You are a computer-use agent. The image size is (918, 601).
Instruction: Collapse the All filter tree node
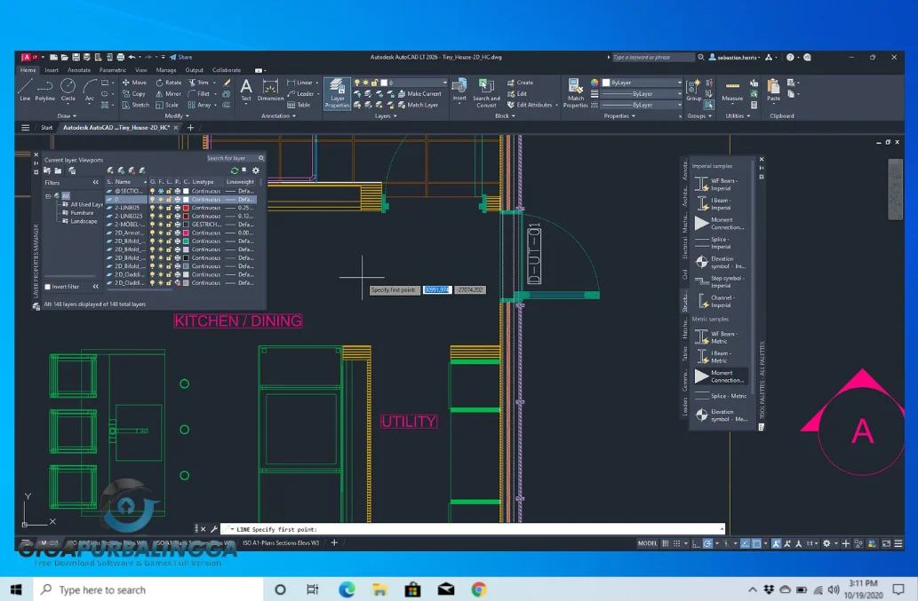(48, 196)
